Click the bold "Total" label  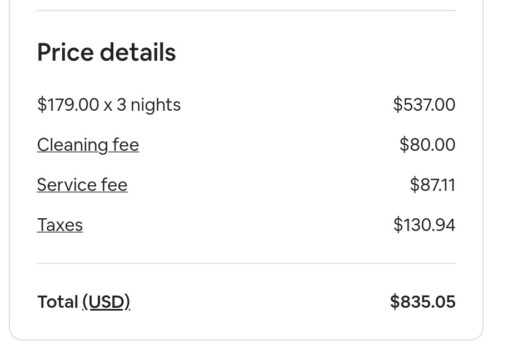pos(58,302)
